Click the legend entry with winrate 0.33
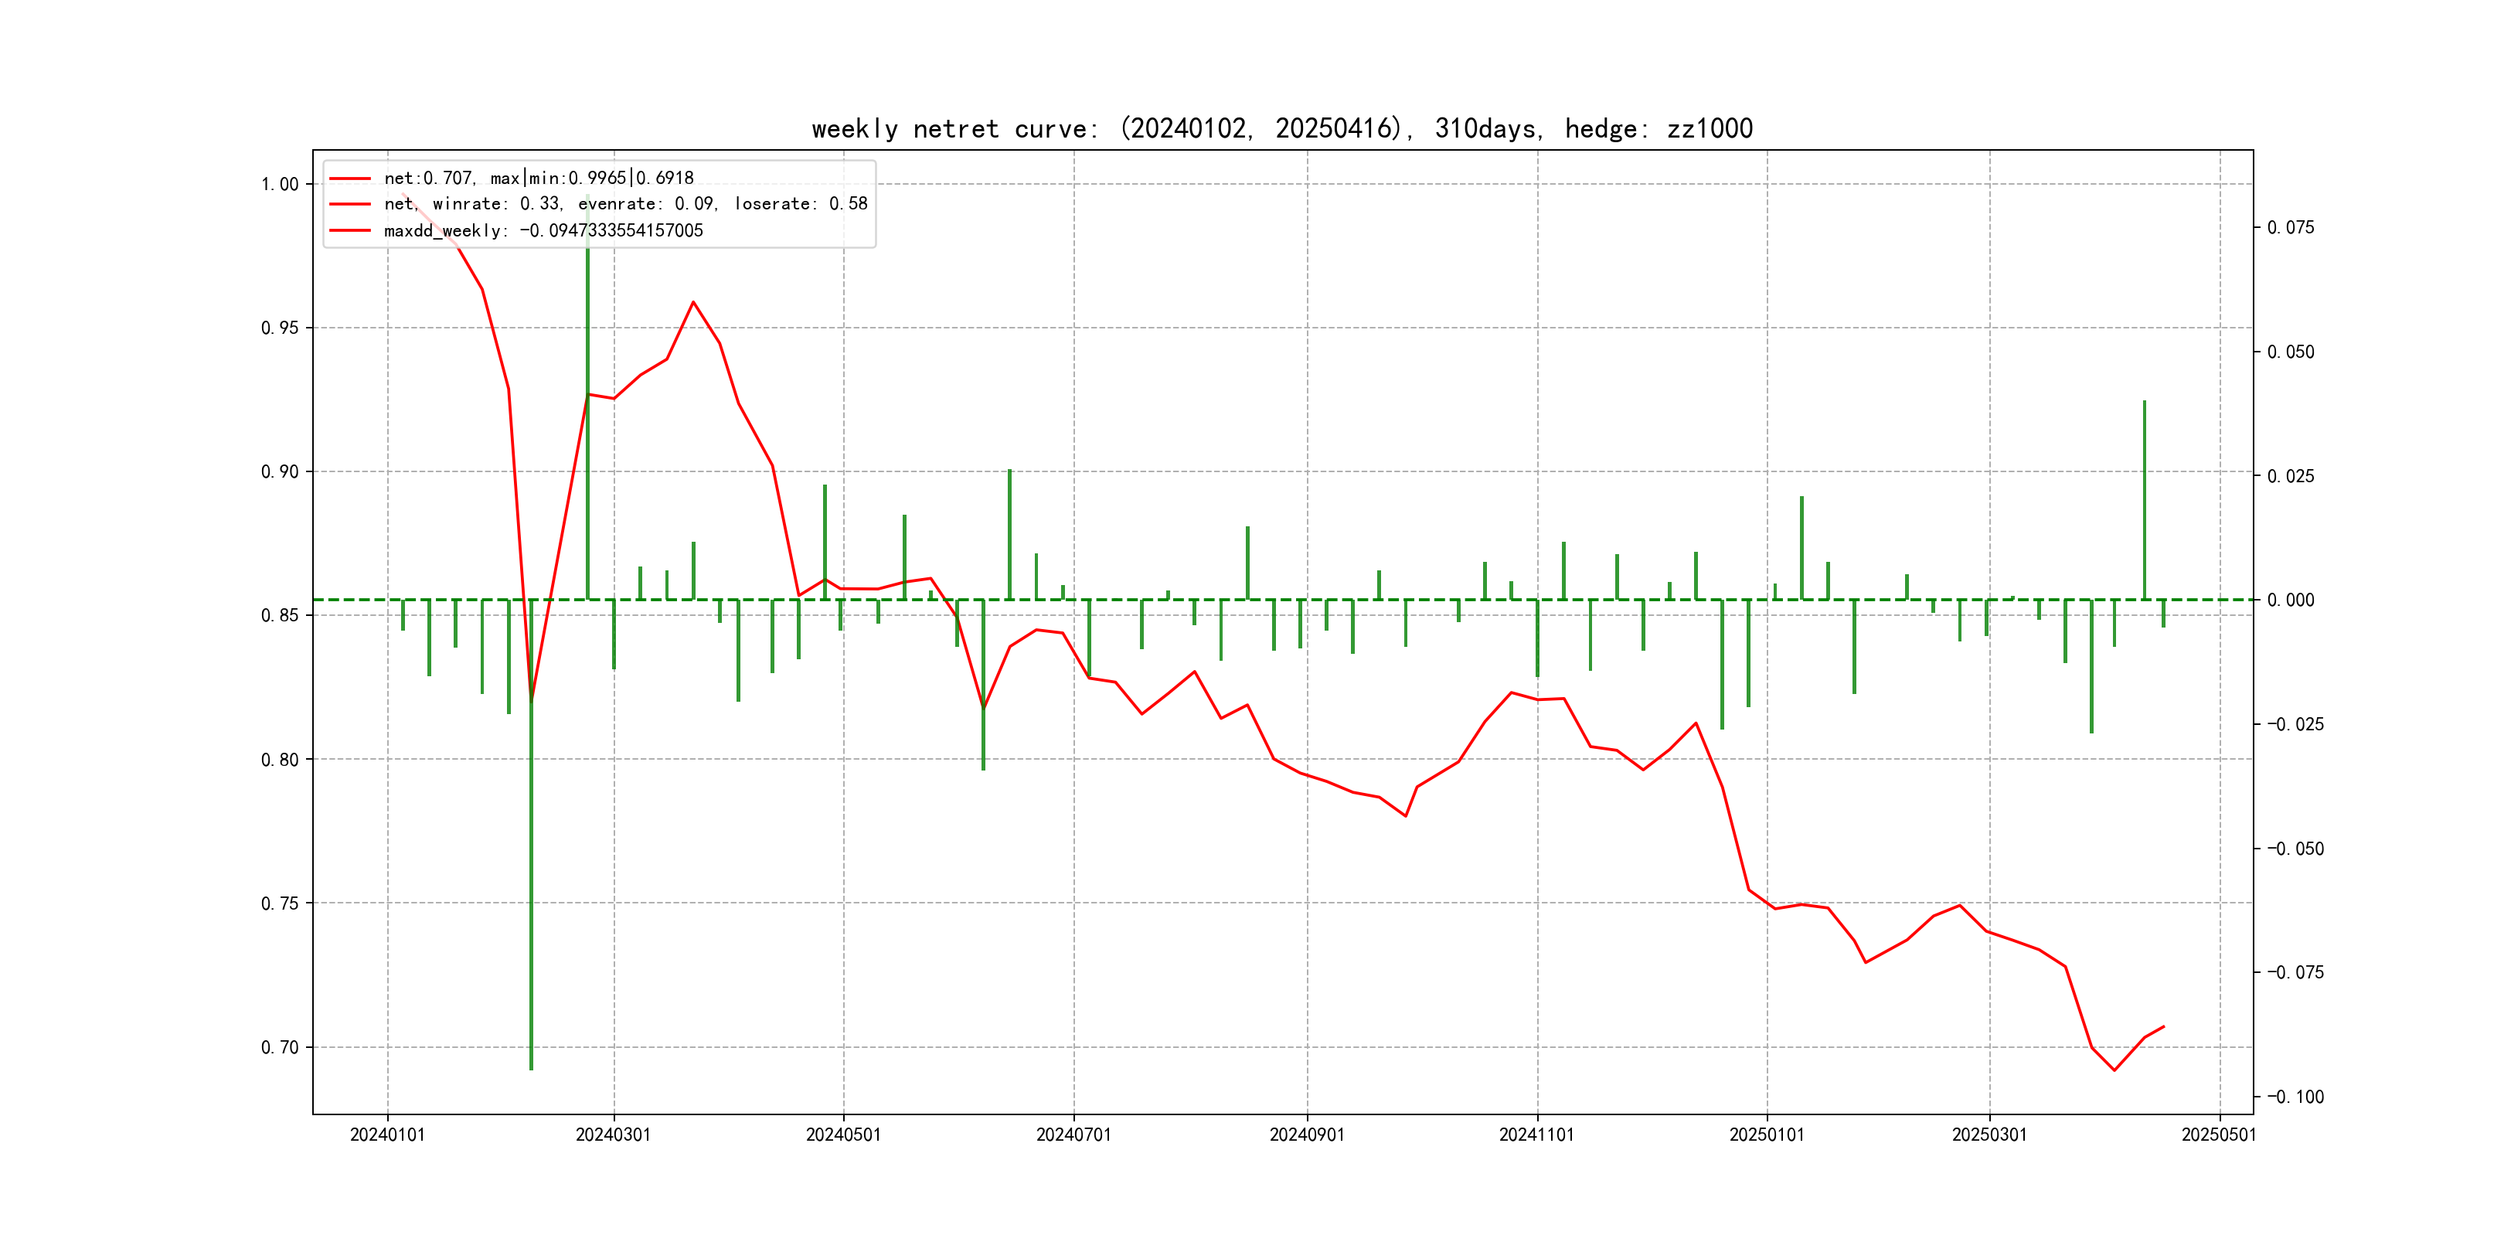The width and height of the screenshot is (2504, 1252). pos(625,204)
